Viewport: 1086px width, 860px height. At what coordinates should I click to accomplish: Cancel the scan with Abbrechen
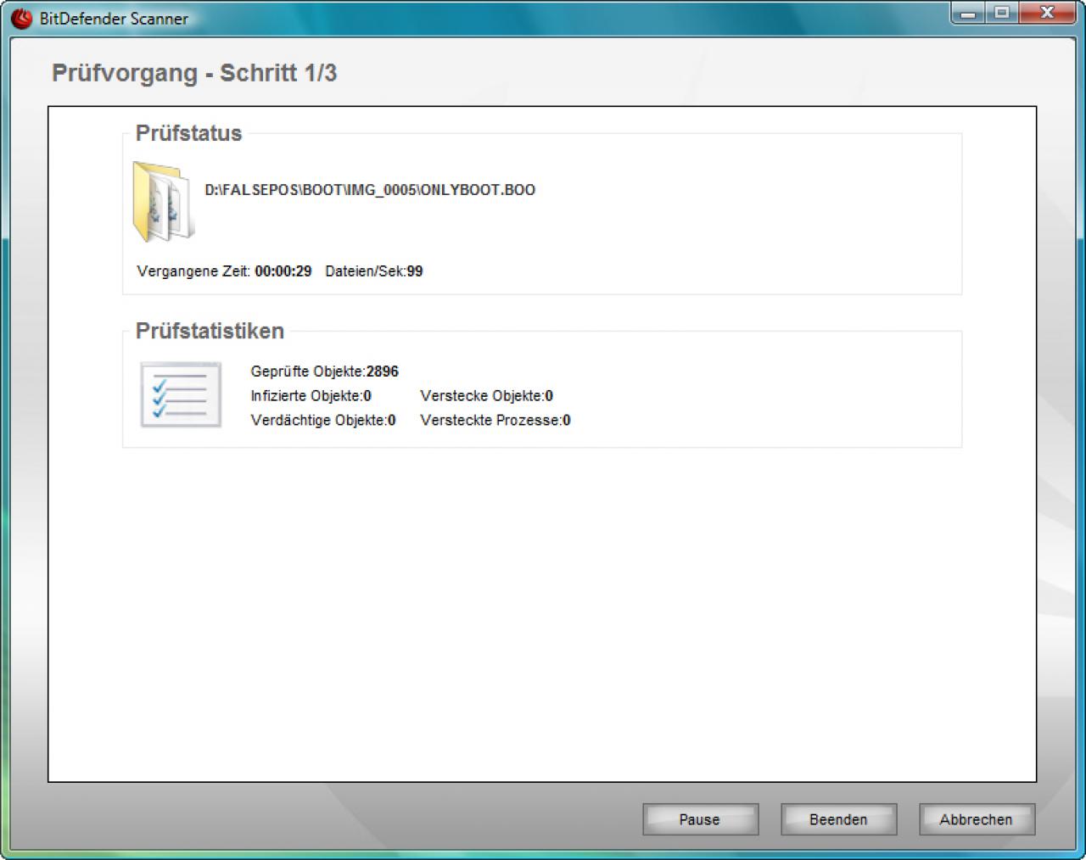tap(977, 819)
